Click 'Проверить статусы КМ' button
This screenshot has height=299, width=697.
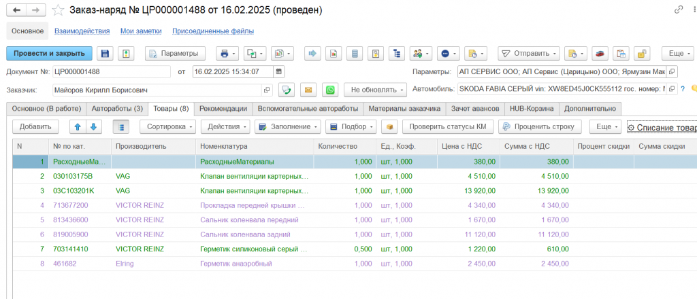click(x=447, y=126)
